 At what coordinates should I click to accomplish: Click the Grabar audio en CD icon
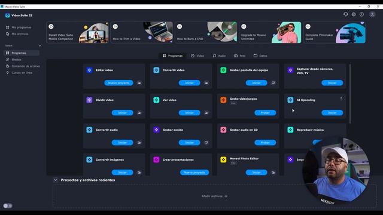tap(223, 130)
